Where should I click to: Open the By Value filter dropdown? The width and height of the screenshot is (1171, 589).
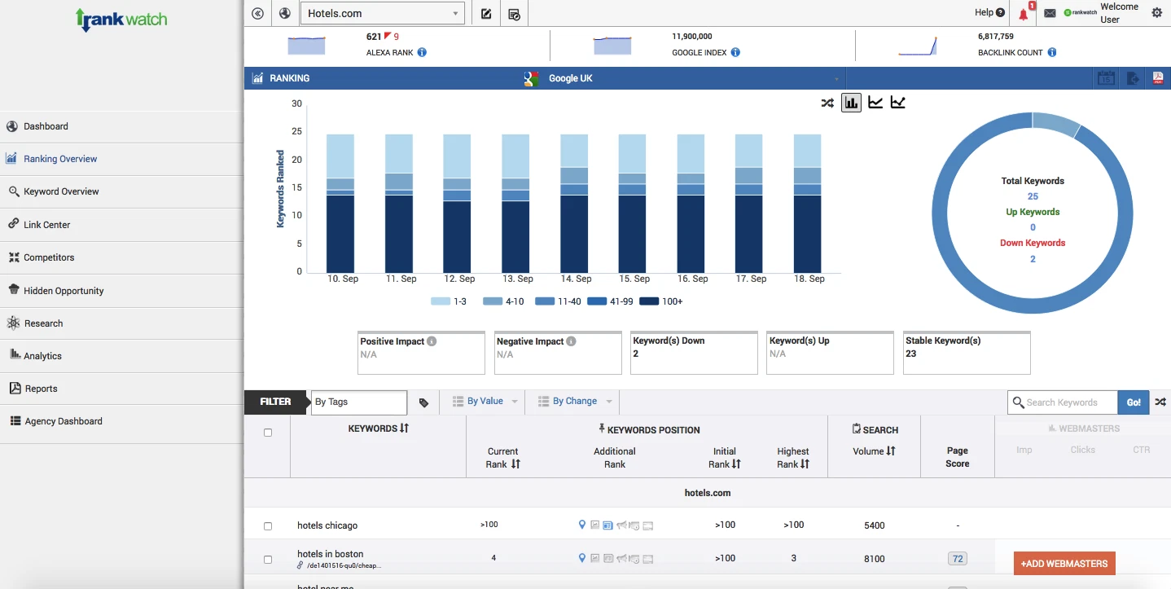(x=485, y=401)
